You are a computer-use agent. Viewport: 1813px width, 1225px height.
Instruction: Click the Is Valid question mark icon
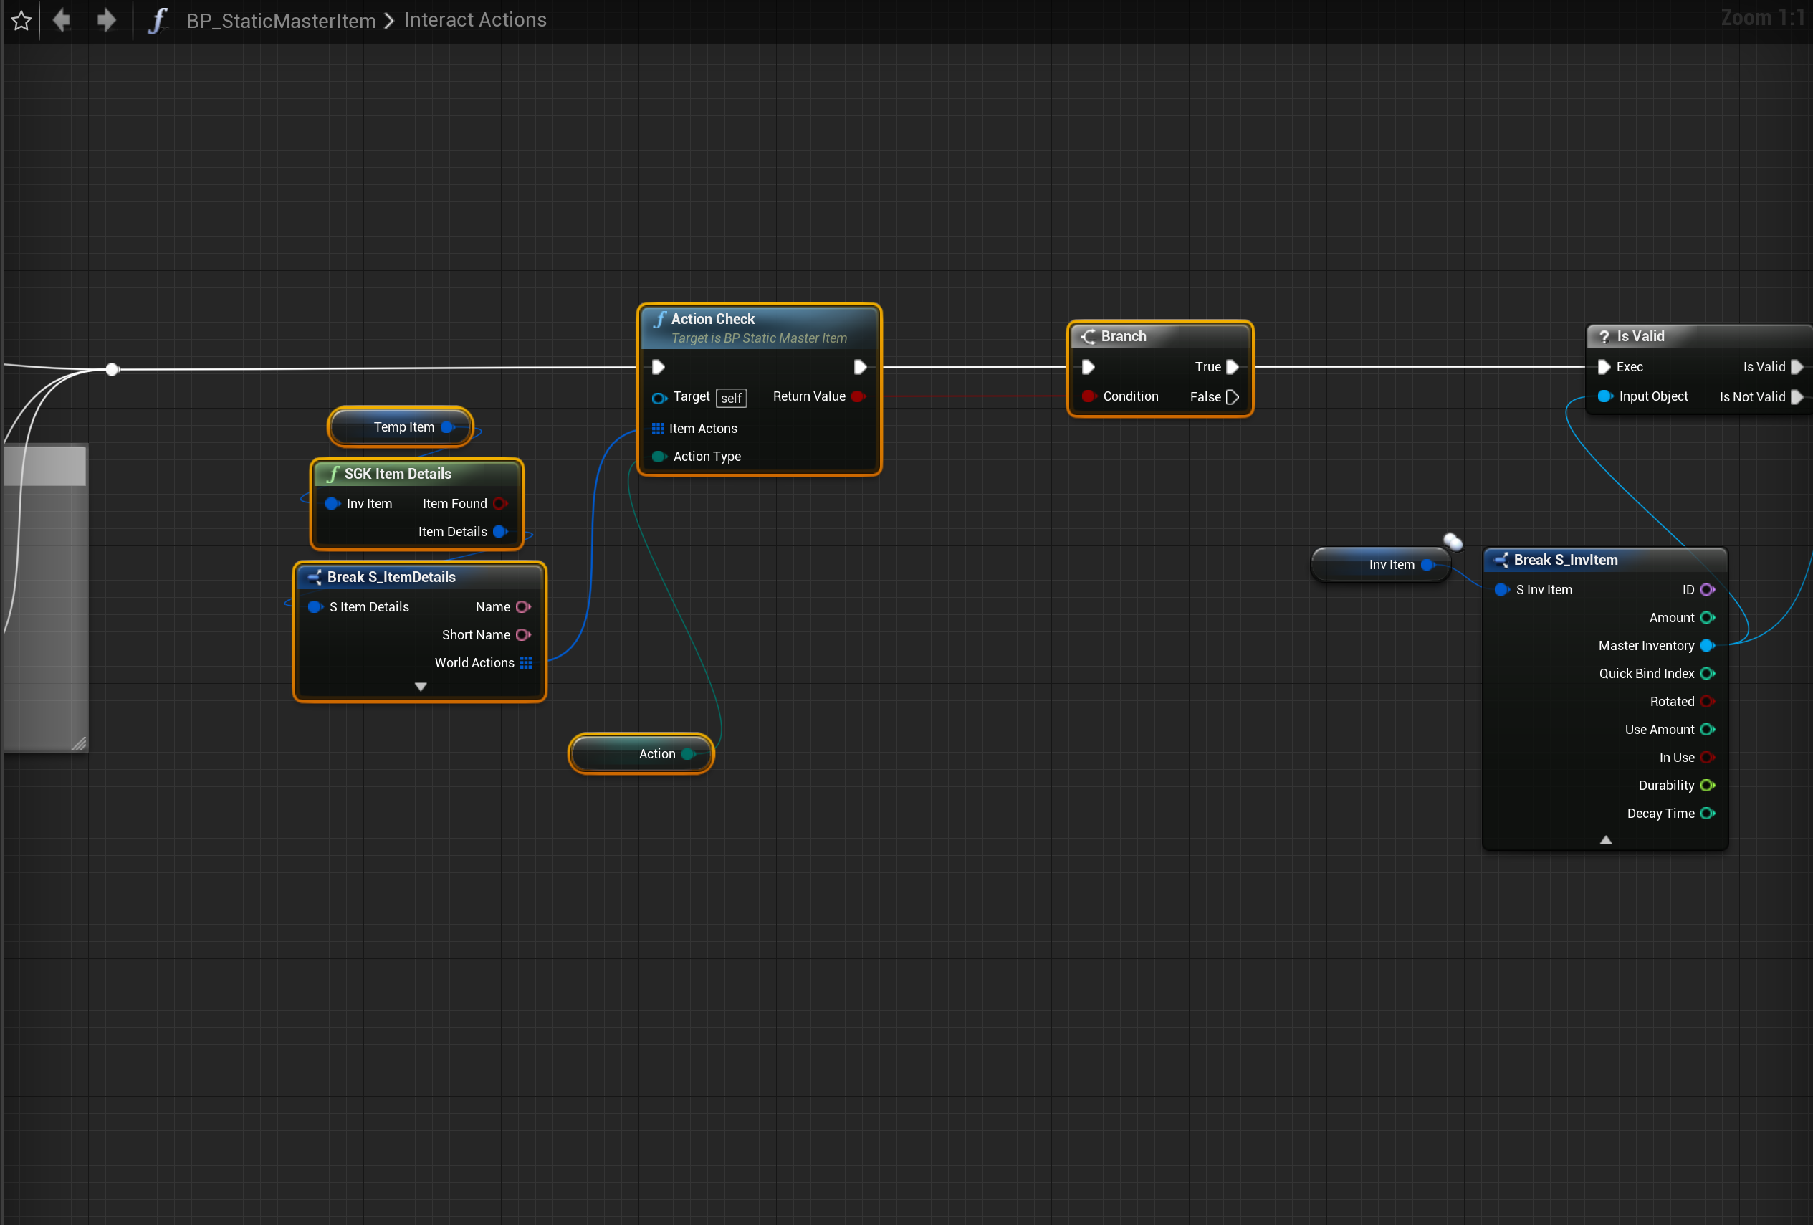(x=1604, y=336)
